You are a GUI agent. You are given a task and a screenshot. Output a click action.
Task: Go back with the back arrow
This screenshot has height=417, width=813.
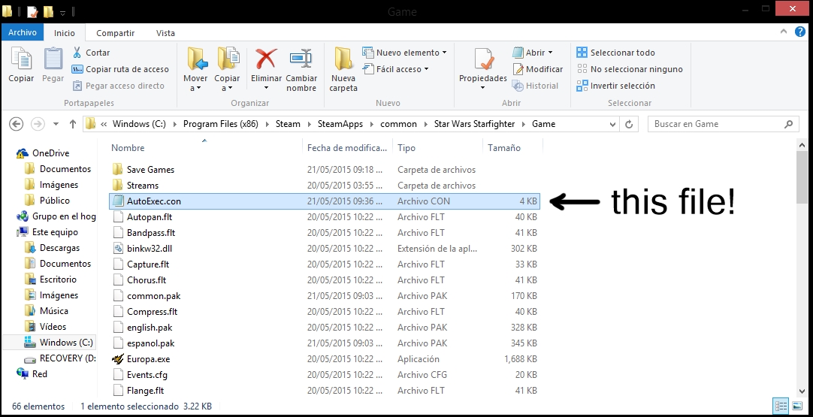tap(17, 124)
